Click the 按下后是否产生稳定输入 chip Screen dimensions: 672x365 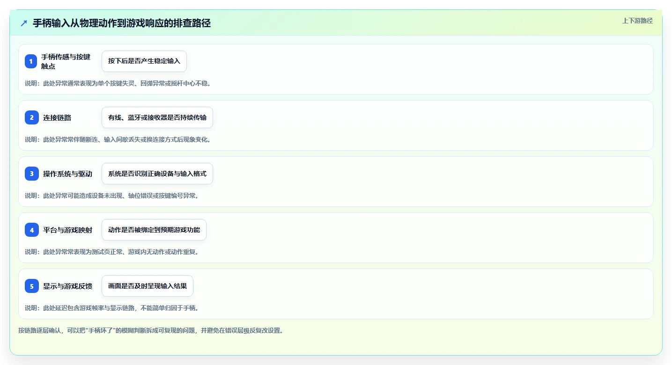click(x=144, y=61)
